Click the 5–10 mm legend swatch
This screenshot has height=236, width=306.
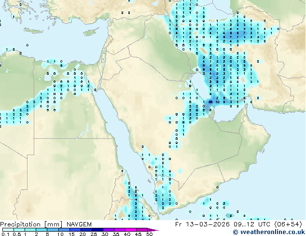tap(53, 230)
